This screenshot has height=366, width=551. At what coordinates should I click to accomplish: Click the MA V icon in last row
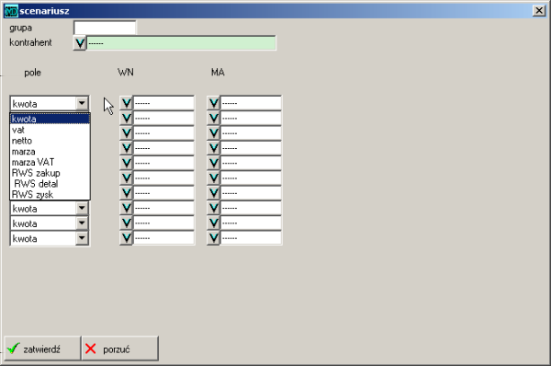(x=213, y=238)
